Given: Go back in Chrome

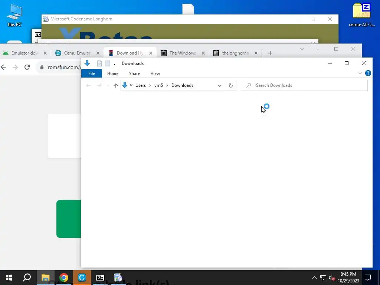Looking at the screenshot, I should pos(3,67).
